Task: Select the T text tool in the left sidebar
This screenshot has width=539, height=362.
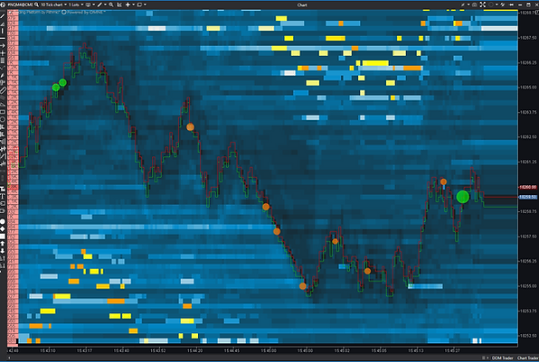Action: [x=3, y=196]
